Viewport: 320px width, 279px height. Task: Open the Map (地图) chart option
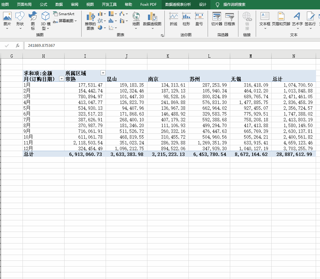pyautogui.click(x=136, y=19)
